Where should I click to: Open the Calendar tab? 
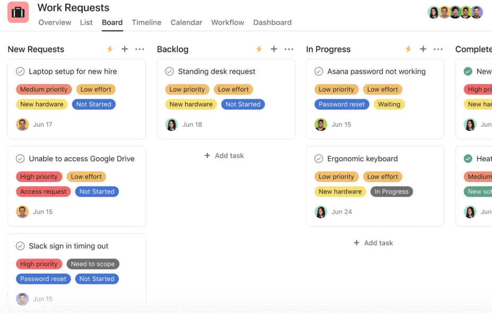point(186,23)
